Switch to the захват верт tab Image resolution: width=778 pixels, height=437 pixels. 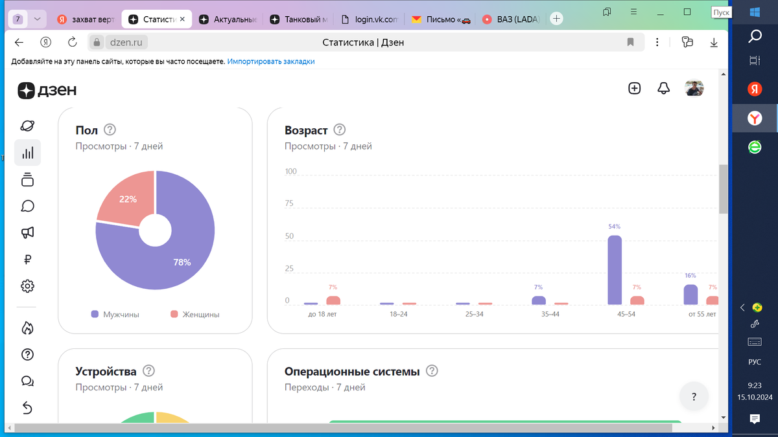[86, 19]
